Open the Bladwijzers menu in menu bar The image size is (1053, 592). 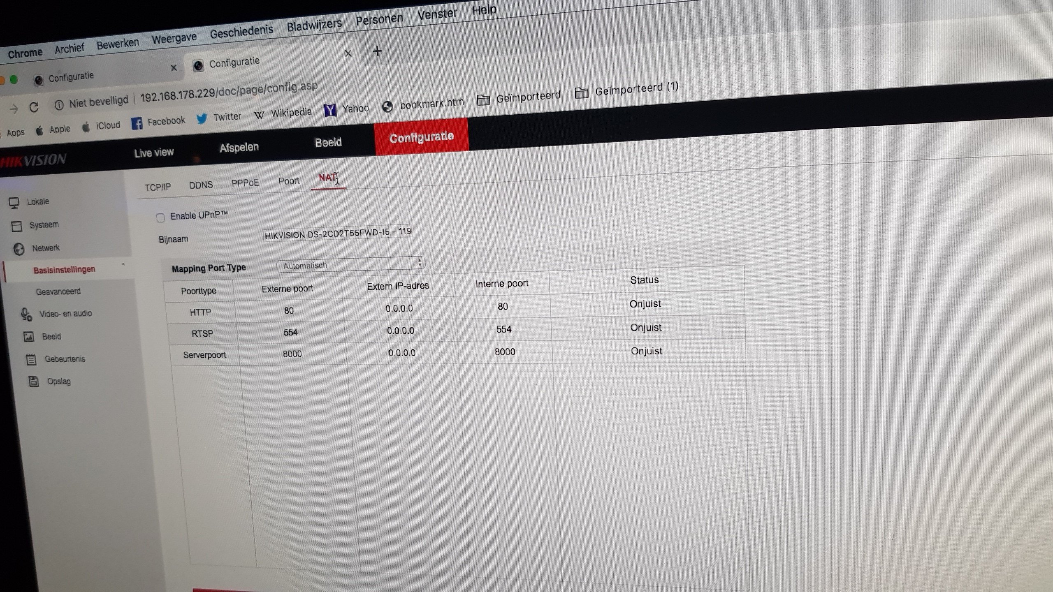[x=314, y=25]
